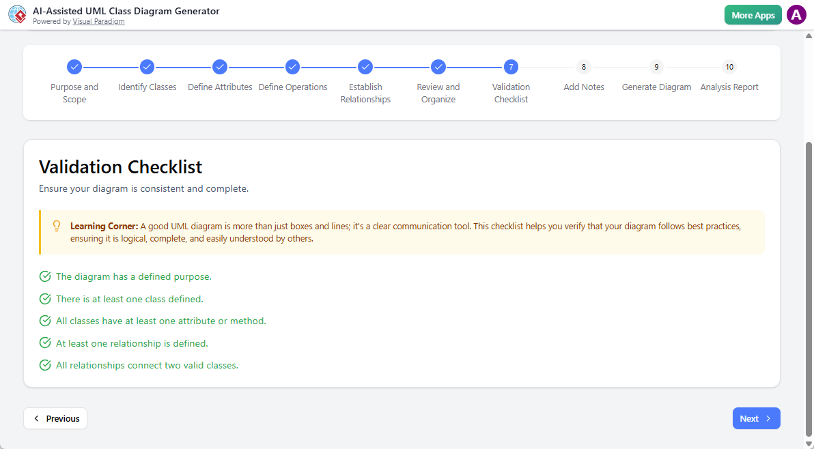Click the UML generator app logo
The image size is (814, 449).
point(17,14)
